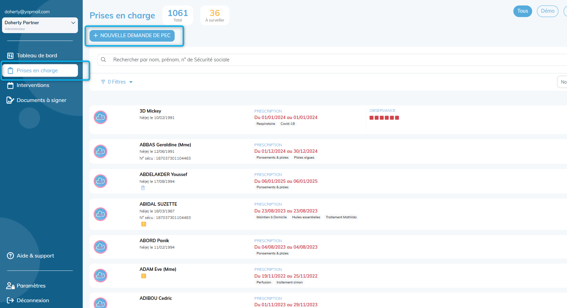The image size is (567, 308).
Task: Select the warning icon under ABIDAL SUZETTE
Action: pyautogui.click(x=144, y=224)
